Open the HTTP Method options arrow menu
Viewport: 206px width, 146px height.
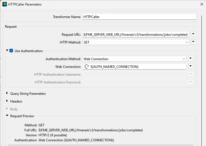[193, 42]
